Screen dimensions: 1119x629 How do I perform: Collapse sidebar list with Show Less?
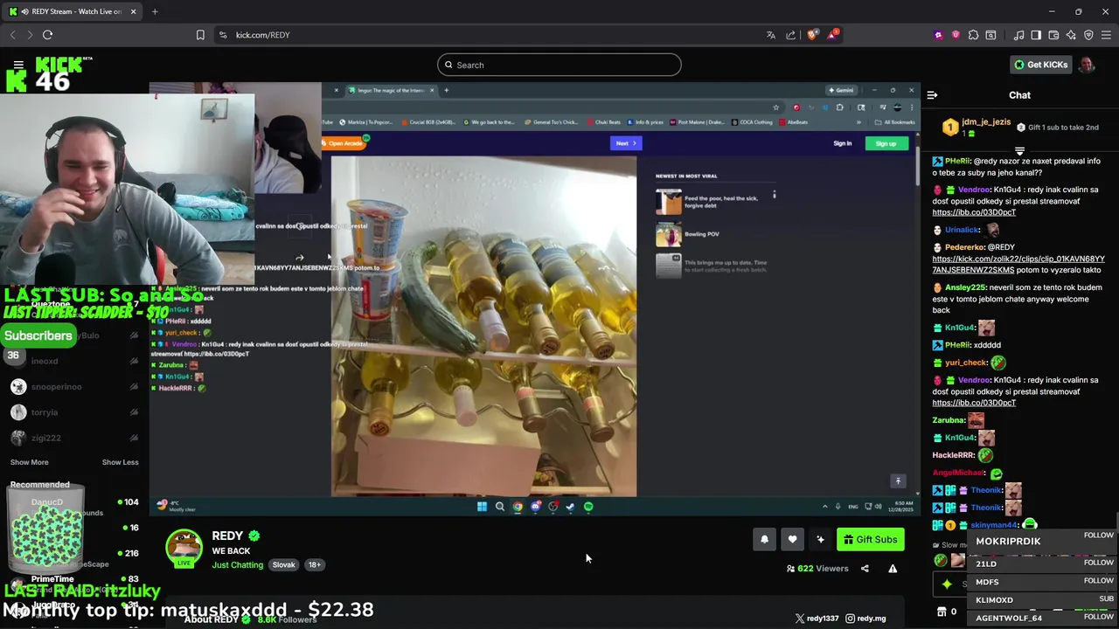(120, 462)
